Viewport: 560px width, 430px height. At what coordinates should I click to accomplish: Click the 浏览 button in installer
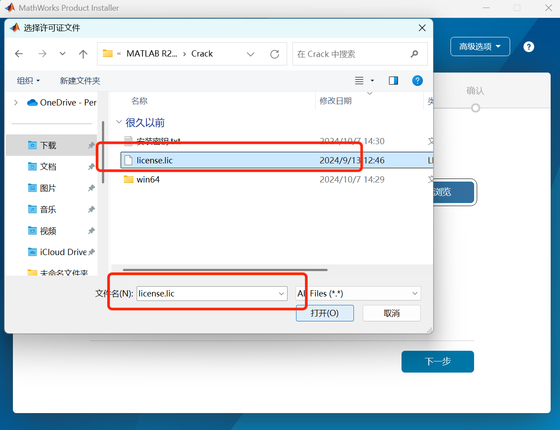tap(453, 192)
